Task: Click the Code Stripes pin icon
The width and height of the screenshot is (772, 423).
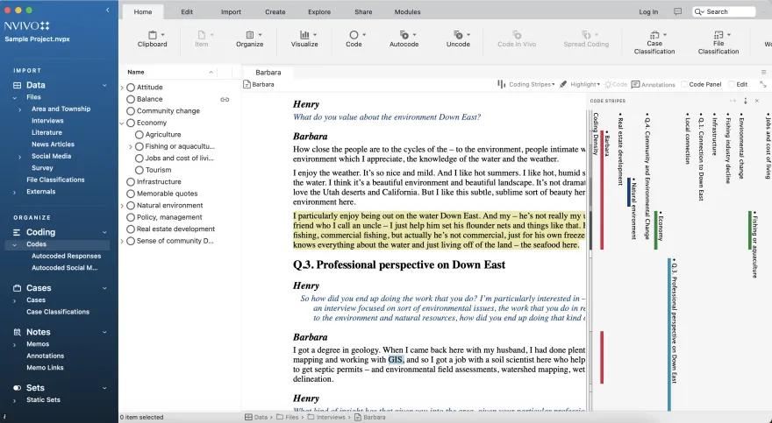Action: (x=746, y=101)
